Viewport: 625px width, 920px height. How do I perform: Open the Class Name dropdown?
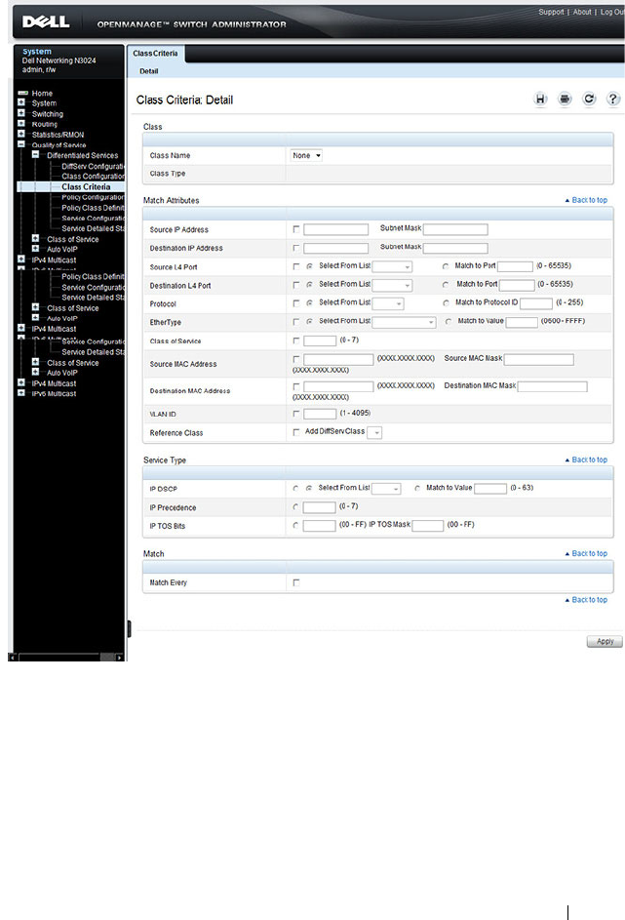pyautogui.click(x=306, y=155)
